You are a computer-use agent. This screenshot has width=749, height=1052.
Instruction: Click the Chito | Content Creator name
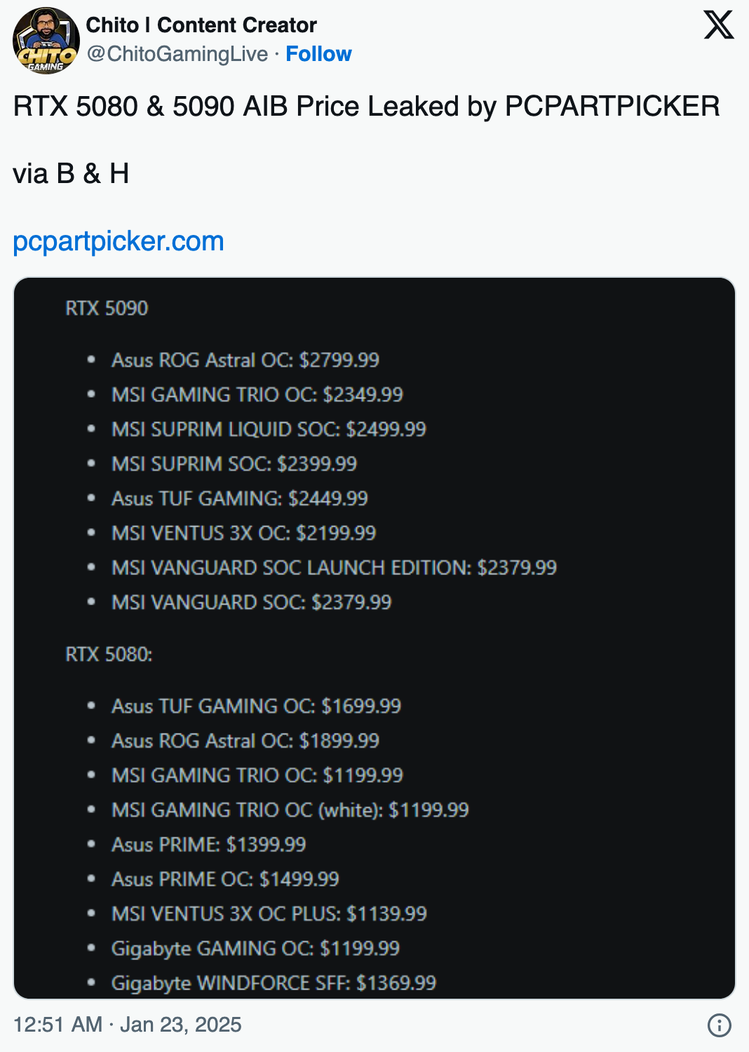coord(201,25)
